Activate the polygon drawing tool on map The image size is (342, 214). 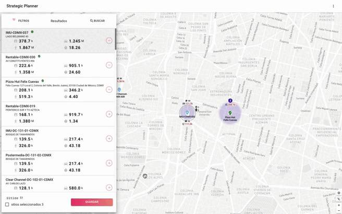coord(339,193)
